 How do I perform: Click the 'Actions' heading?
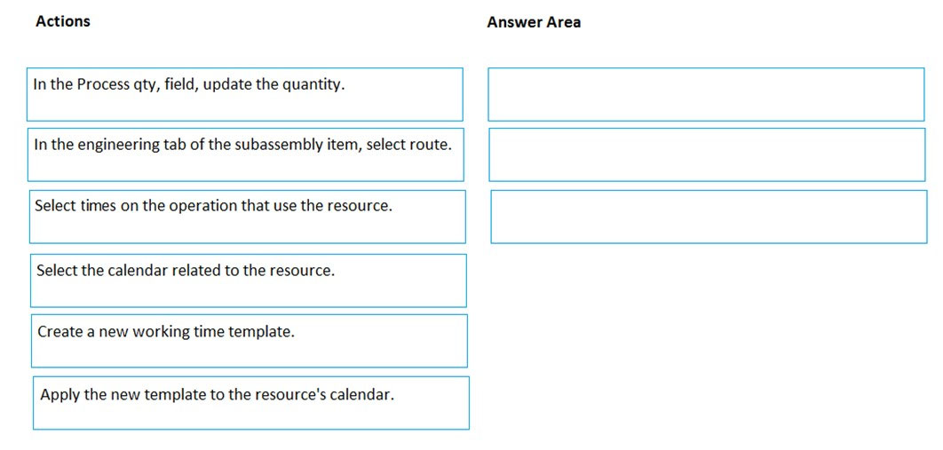point(62,21)
